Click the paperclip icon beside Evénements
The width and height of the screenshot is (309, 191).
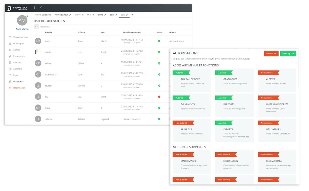[10, 56]
